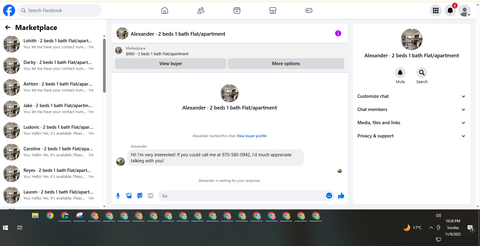480x246 pixels.
Task: Send a voice clip with the microphone icon
Action: (x=118, y=196)
